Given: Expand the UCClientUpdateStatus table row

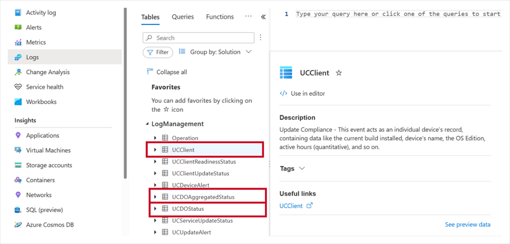Looking at the screenshot, I should [155, 173].
